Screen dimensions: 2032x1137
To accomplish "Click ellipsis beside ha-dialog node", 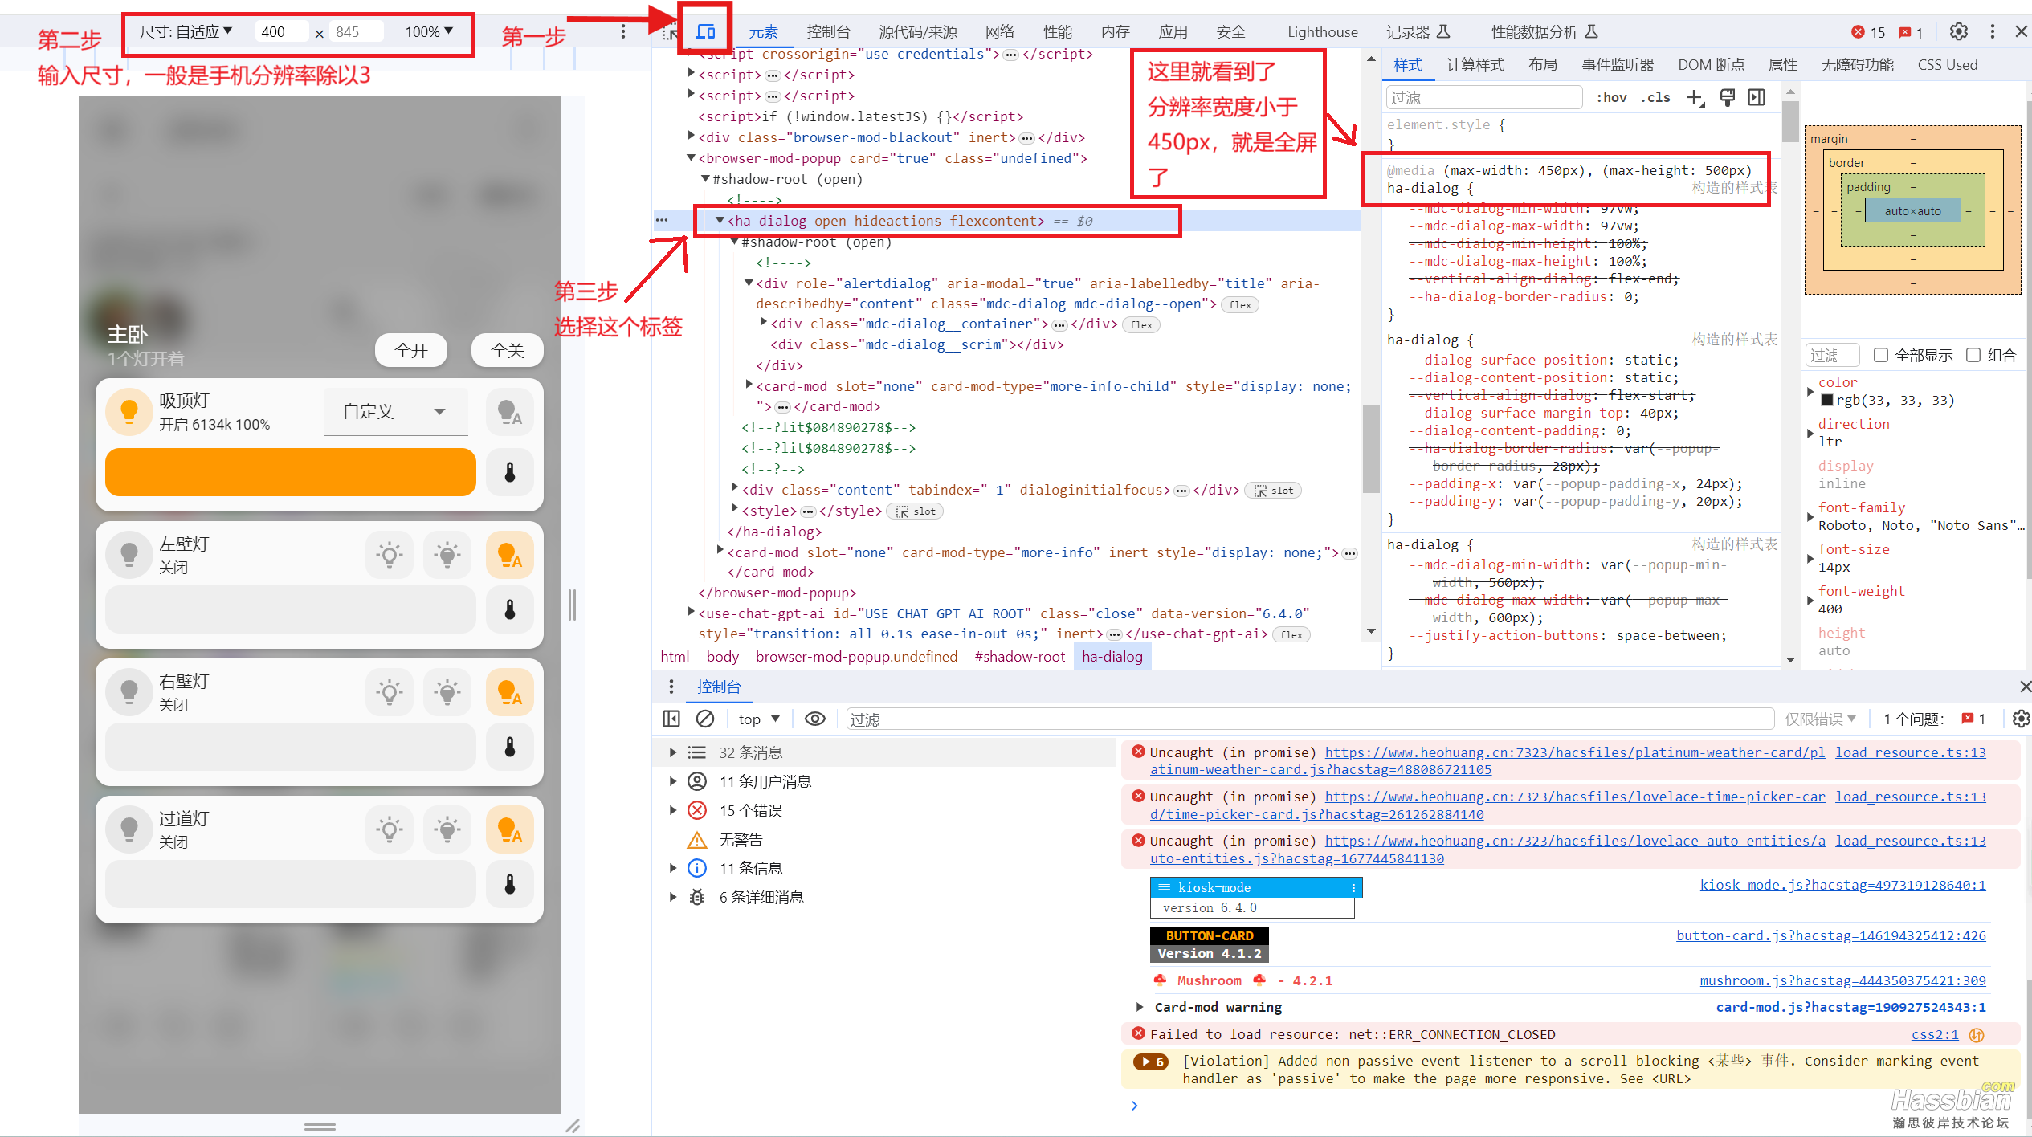I will 662,220.
